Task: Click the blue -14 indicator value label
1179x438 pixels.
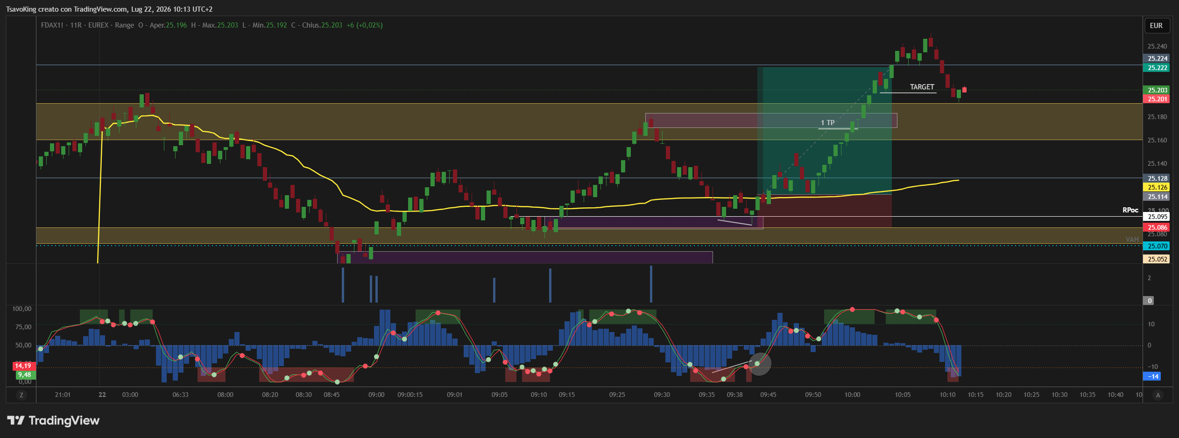Action: pos(1152,376)
